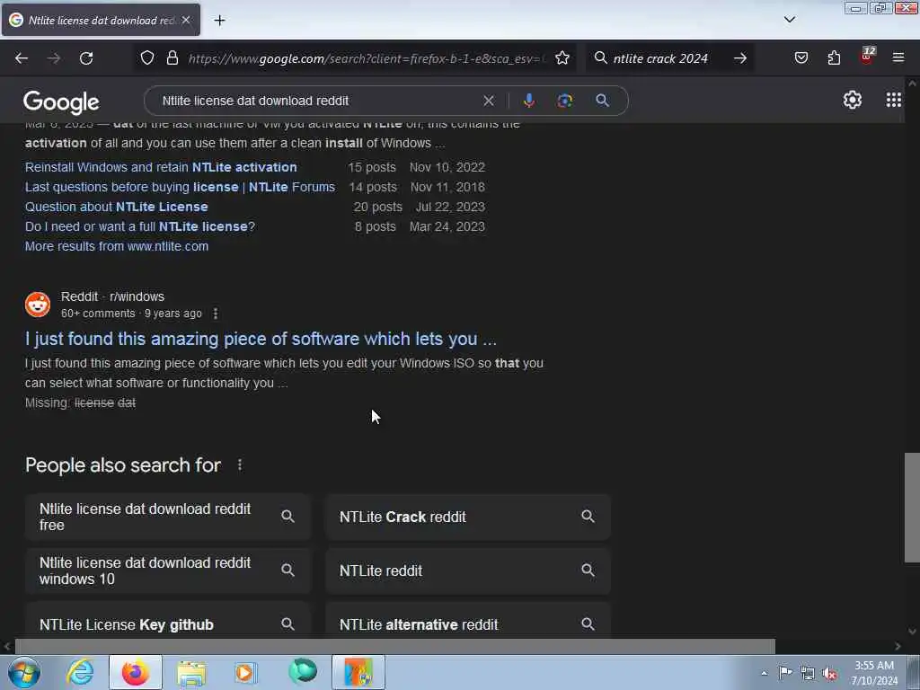Click 'More results from www.ntlite.com'
Image resolution: width=920 pixels, height=690 pixels.
(x=116, y=246)
